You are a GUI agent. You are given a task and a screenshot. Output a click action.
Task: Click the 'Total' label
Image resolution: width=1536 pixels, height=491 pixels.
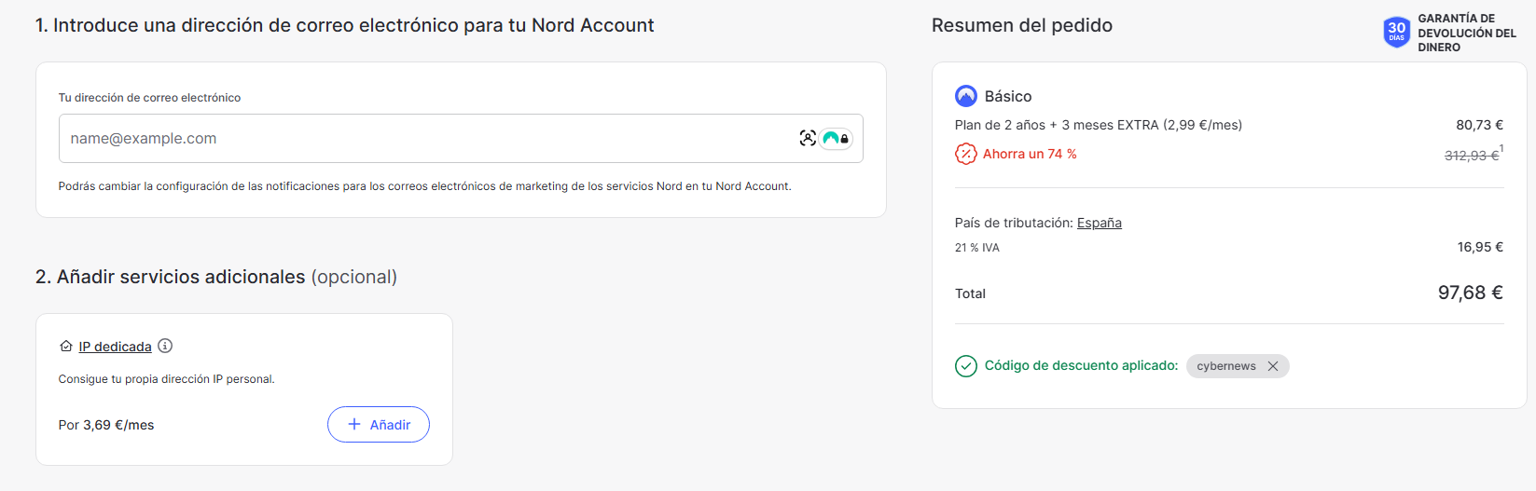point(970,293)
